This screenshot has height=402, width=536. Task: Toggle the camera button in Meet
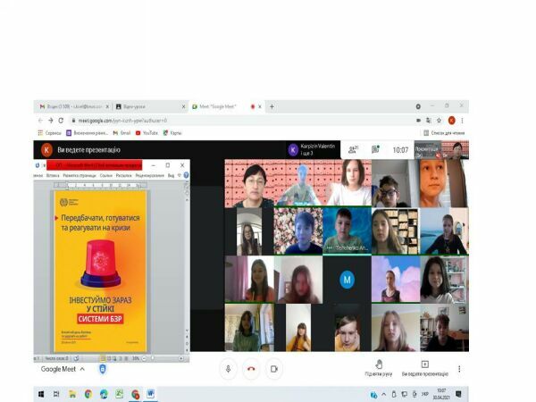coord(274,369)
